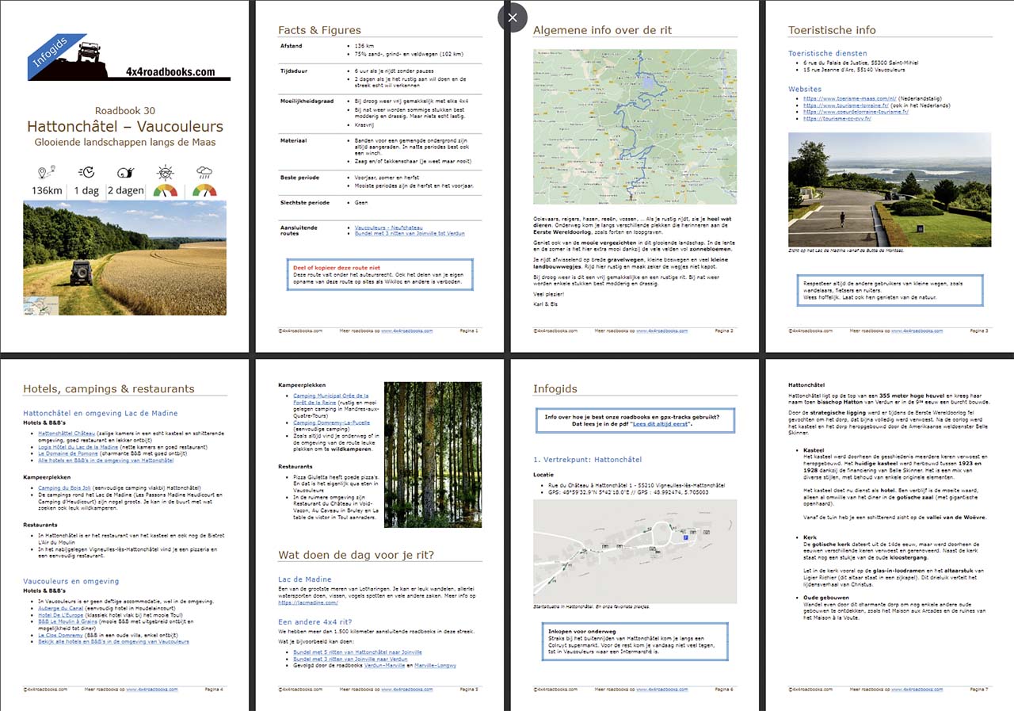Click the 'Hattonchâtel – Vaucouleurs' cover title
This screenshot has width=1014, height=711.
coord(125,127)
